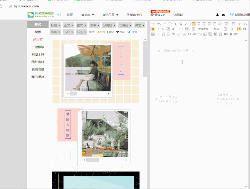250x189 pixels.
Task: Click the music note insert icon
Action: coord(220,34)
